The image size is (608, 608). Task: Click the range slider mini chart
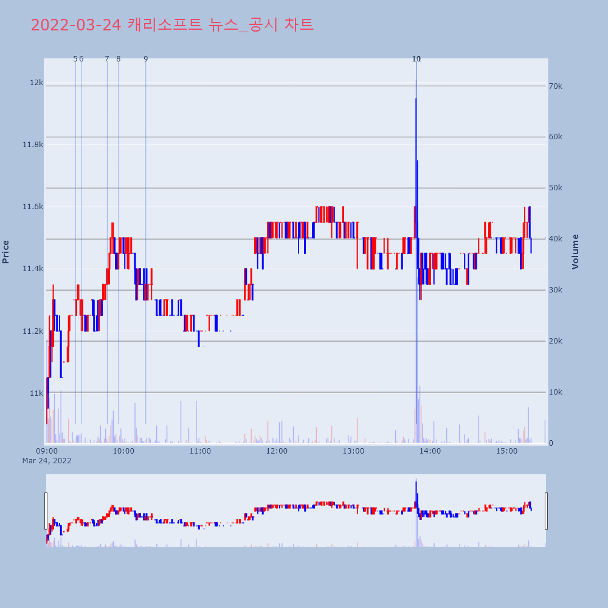(x=296, y=511)
